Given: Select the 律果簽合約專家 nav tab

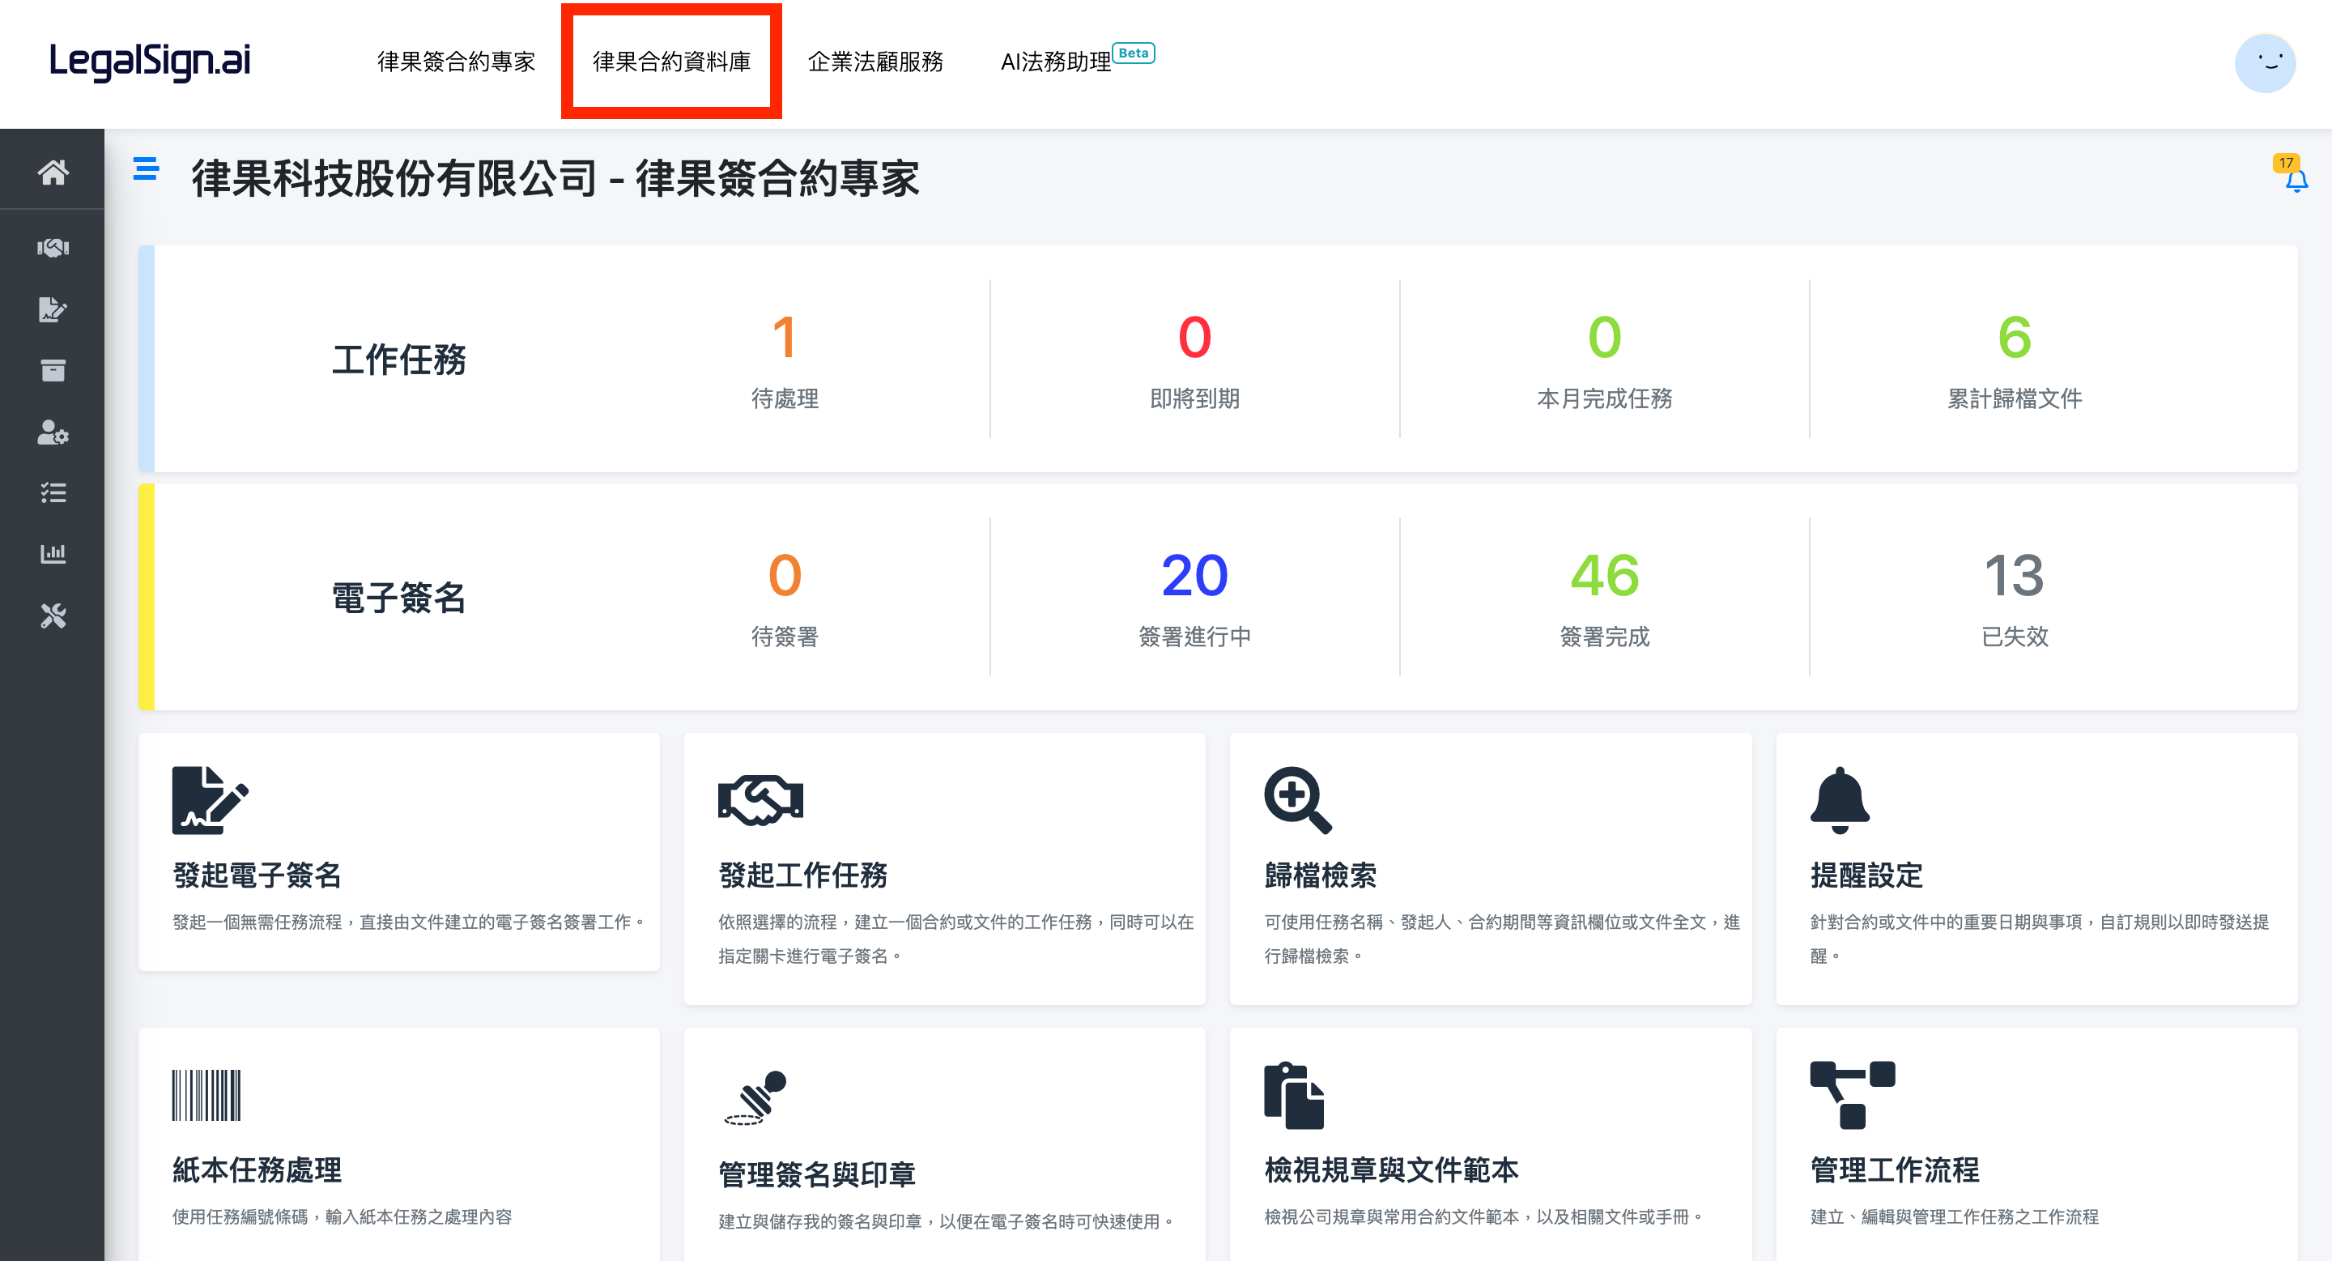Looking at the screenshot, I should tap(456, 62).
